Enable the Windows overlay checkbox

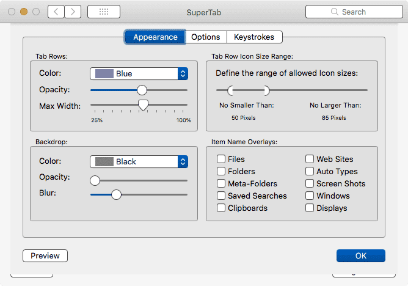(x=310, y=196)
